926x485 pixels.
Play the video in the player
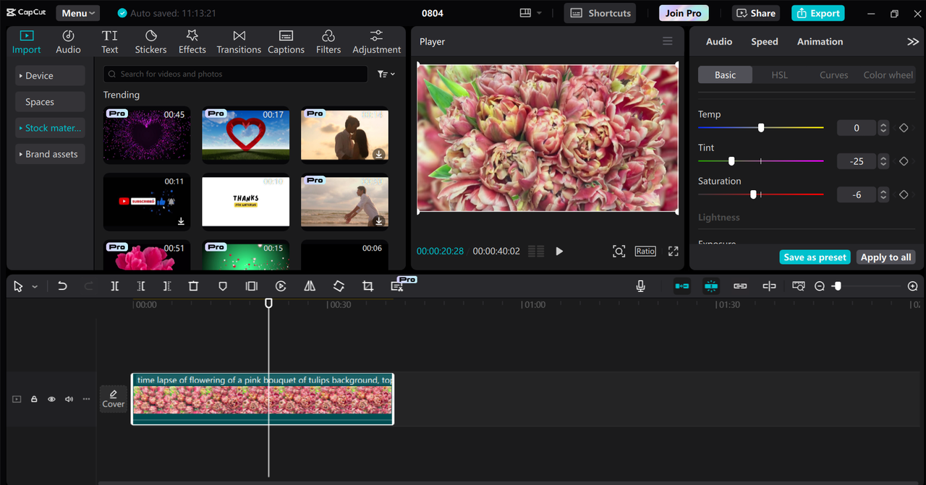(x=559, y=251)
